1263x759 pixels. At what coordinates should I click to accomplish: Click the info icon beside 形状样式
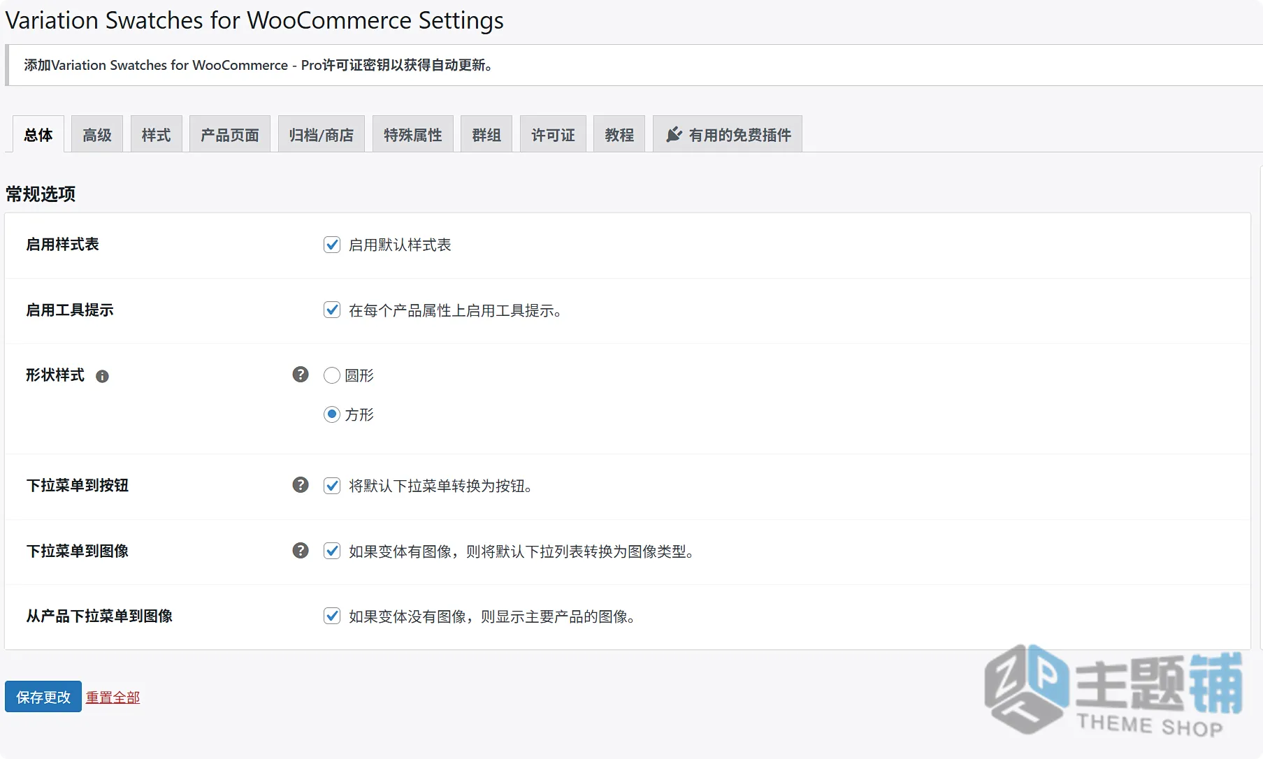coord(102,376)
